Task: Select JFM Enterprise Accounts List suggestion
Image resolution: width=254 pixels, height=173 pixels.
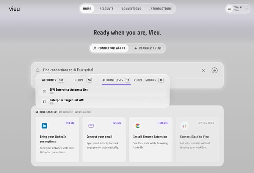Action: point(102,91)
